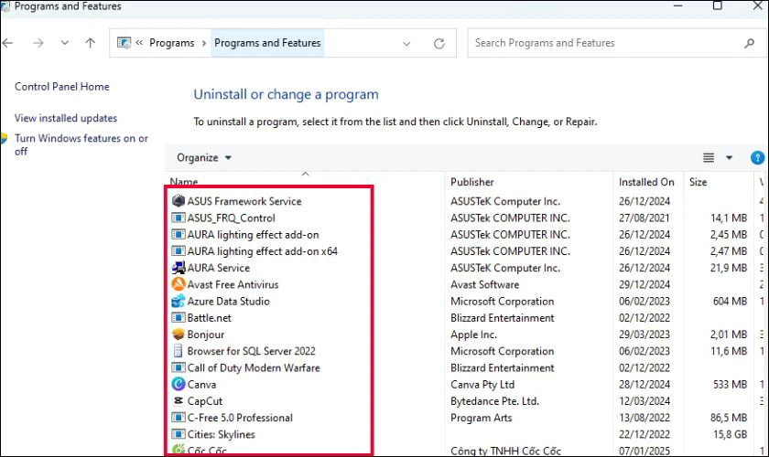The image size is (769, 457).
Task: Click the Browser for SQL Server 2022 icon
Action: [178, 351]
